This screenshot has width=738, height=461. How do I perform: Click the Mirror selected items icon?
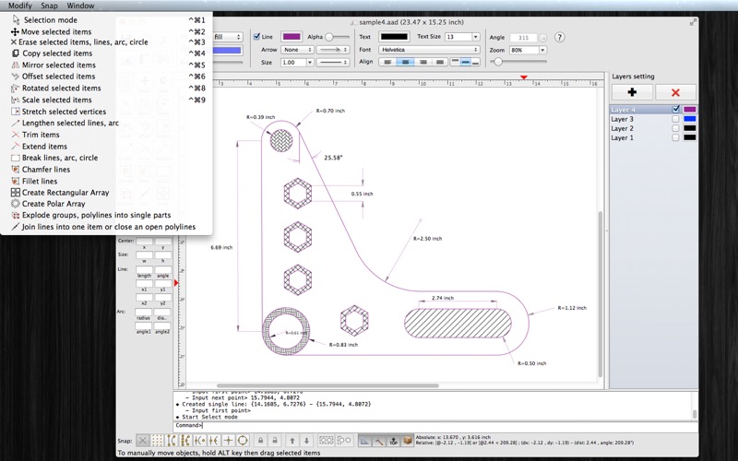click(x=16, y=65)
